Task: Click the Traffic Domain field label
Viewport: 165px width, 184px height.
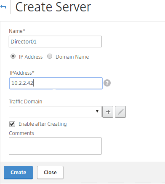Action: (26, 102)
